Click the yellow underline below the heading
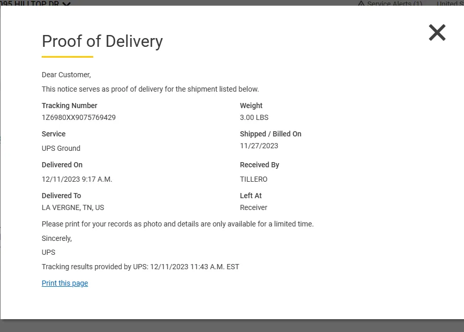The width and height of the screenshot is (464, 332). point(67,57)
